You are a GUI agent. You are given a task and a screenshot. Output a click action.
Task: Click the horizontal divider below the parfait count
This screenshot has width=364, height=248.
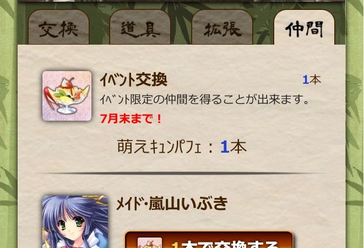182,174
